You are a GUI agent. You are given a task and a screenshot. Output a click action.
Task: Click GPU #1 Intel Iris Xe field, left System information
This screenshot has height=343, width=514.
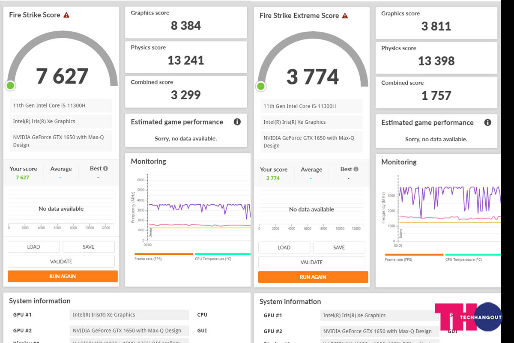click(129, 315)
